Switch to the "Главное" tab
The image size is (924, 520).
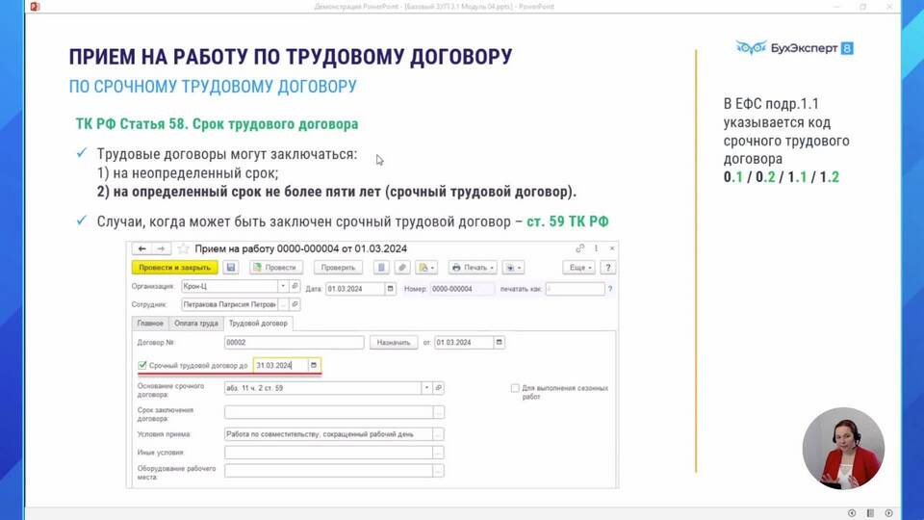pos(150,324)
